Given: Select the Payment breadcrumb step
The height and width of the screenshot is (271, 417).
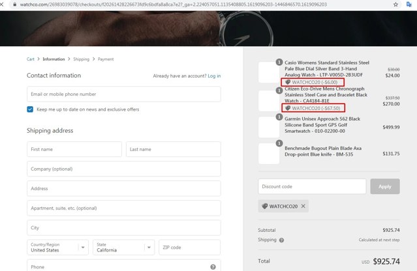Looking at the screenshot, I should coord(106,59).
